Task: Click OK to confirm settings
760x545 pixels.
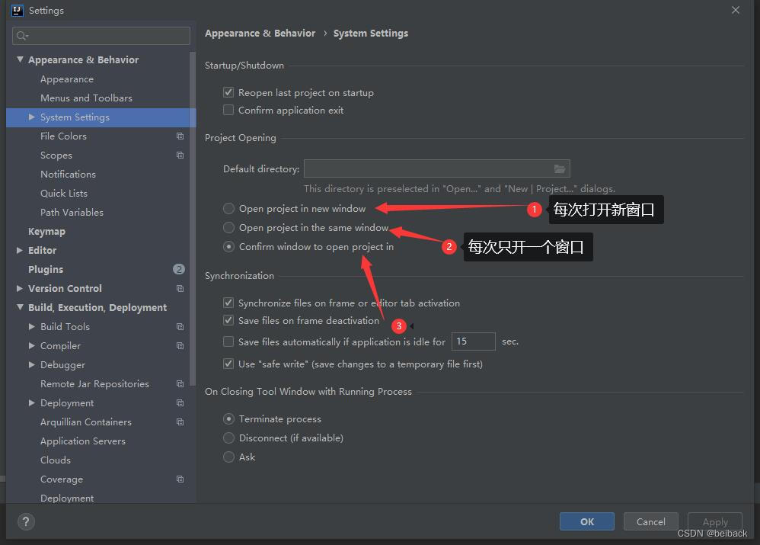Action: point(587,521)
